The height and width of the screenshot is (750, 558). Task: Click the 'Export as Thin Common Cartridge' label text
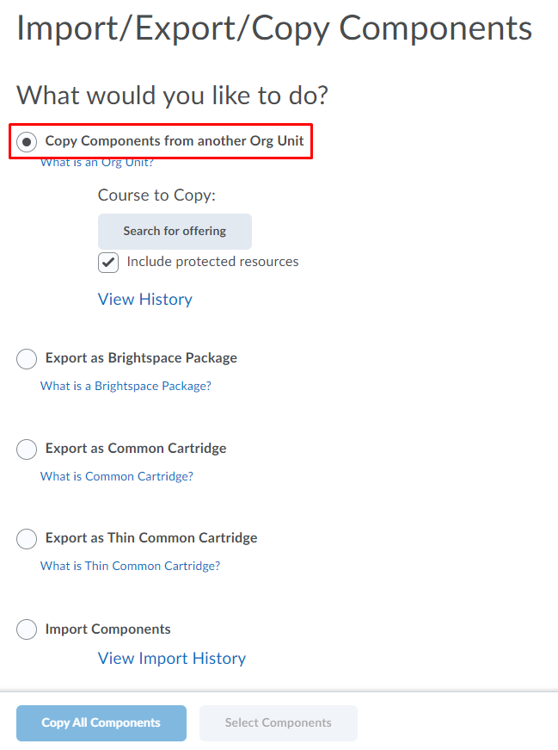(151, 538)
